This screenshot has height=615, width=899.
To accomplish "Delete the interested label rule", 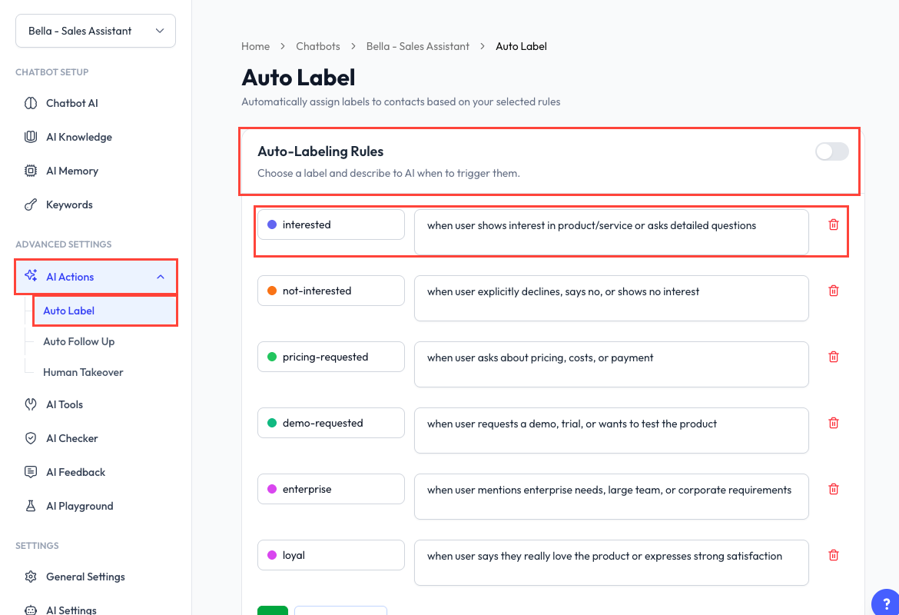I will (x=834, y=225).
